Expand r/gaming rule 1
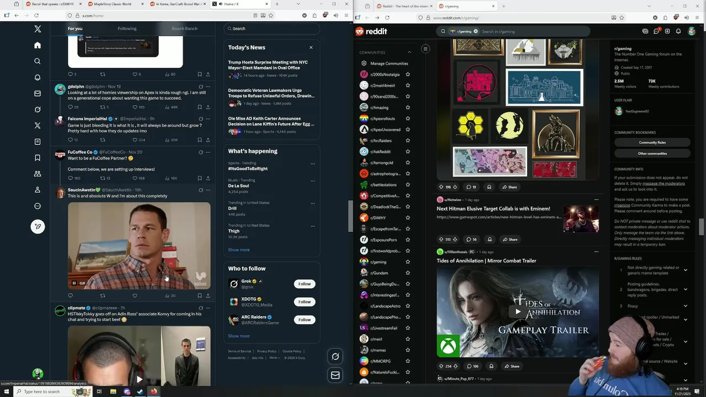Screen dimensions: 706x397 tap(686, 270)
